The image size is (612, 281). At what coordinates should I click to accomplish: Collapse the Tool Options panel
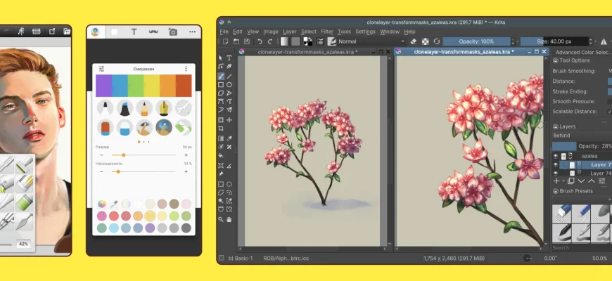click(x=555, y=61)
